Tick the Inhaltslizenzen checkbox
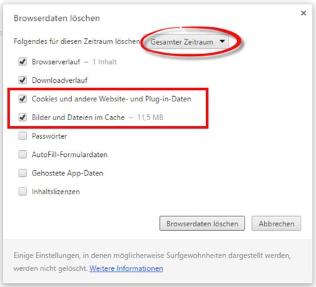316x287 pixels. coord(23,192)
